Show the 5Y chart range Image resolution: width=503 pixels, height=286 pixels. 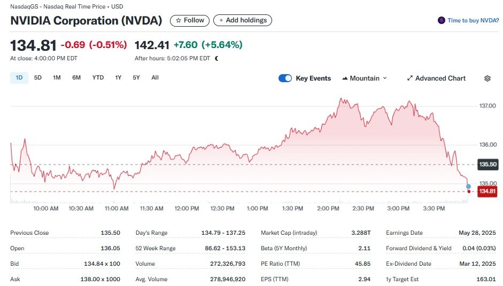click(x=136, y=78)
